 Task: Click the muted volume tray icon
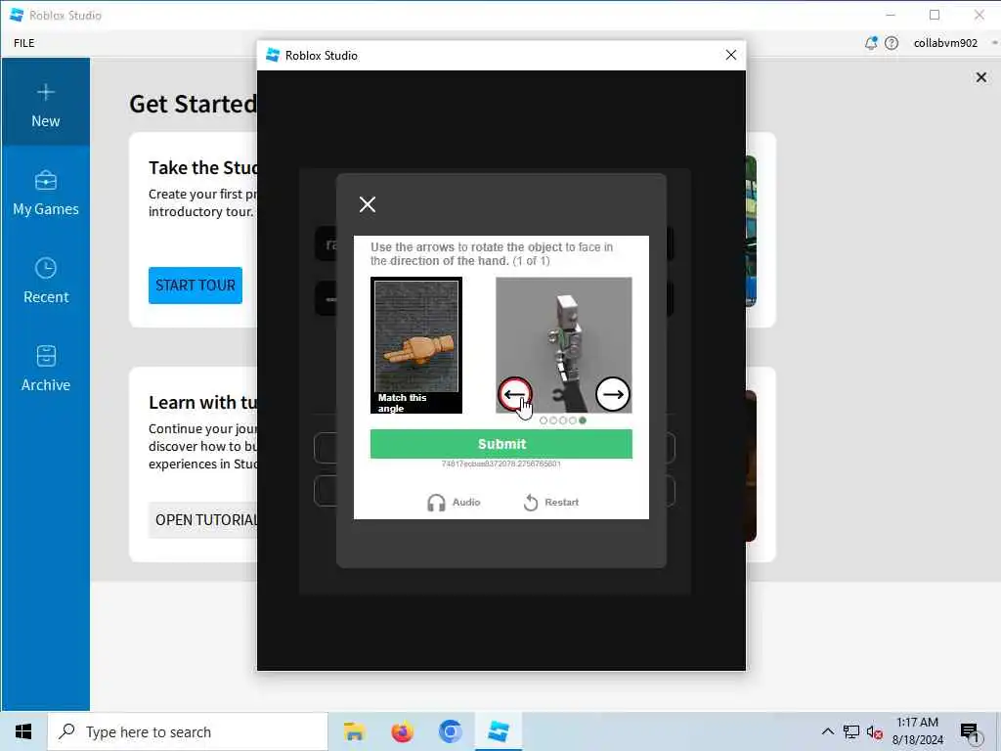(875, 731)
